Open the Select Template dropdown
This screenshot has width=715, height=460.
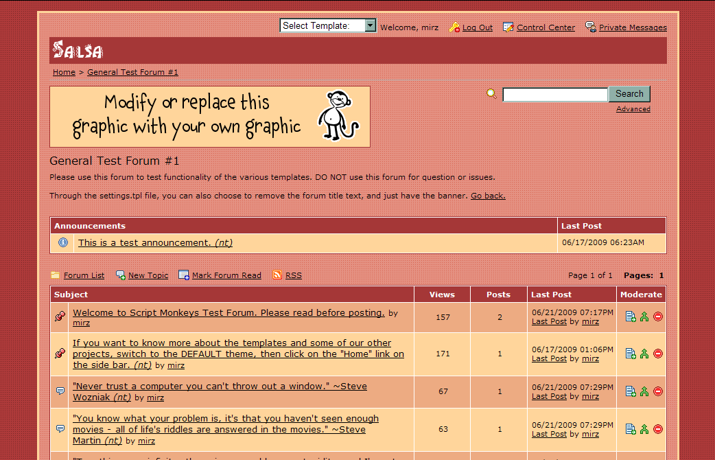coord(328,25)
